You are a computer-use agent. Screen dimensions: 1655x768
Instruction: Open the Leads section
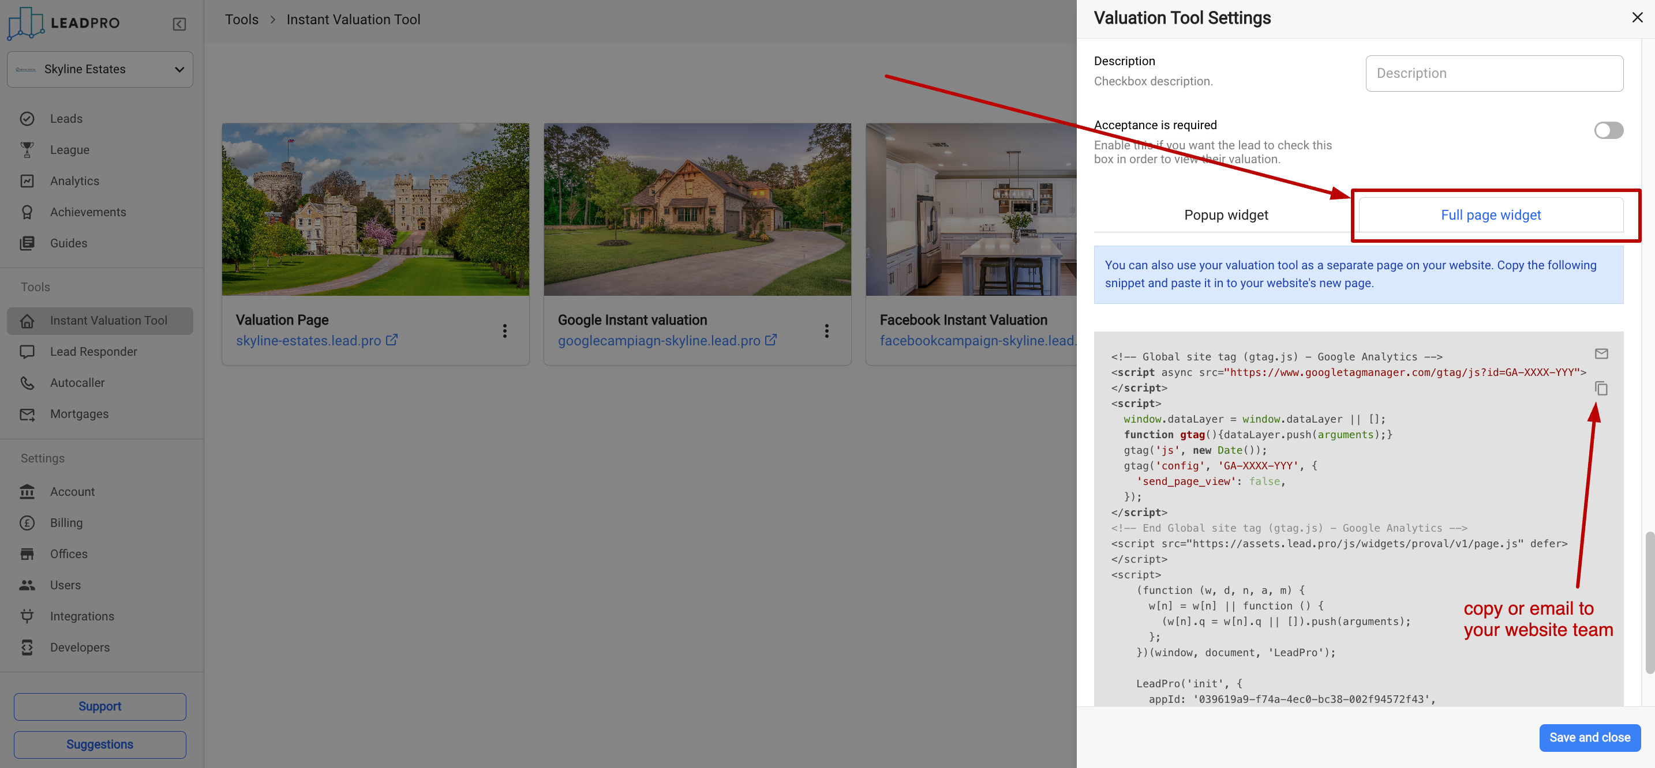click(66, 118)
